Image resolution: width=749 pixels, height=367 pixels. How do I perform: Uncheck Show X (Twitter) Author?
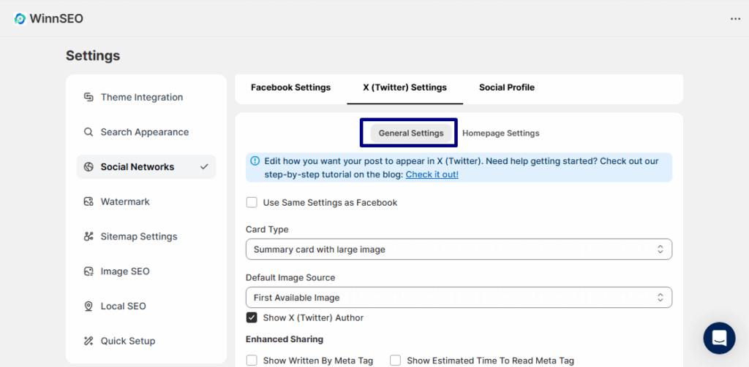coord(252,317)
